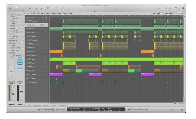Toggle the Off automation button on the Output strip
The image size is (196, 119).
click(x=20, y=83)
